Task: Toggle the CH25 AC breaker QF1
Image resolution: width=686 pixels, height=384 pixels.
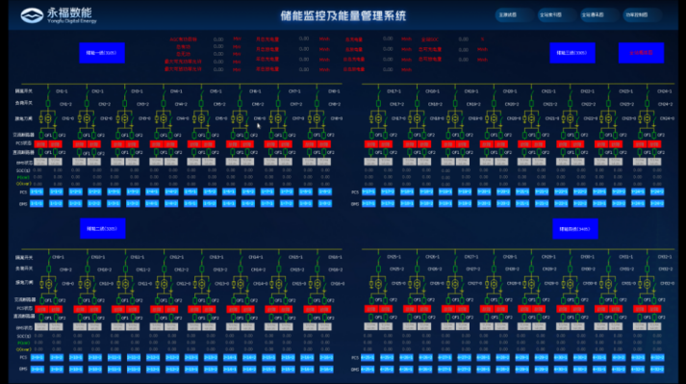Action: [x=371, y=300]
